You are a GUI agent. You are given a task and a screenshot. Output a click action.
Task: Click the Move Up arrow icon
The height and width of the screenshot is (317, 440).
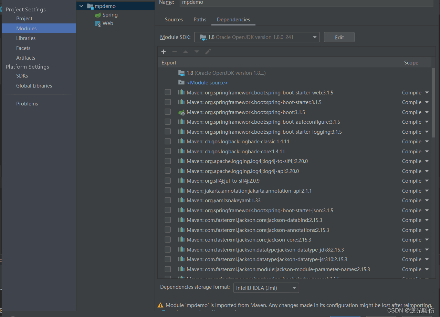click(185, 51)
